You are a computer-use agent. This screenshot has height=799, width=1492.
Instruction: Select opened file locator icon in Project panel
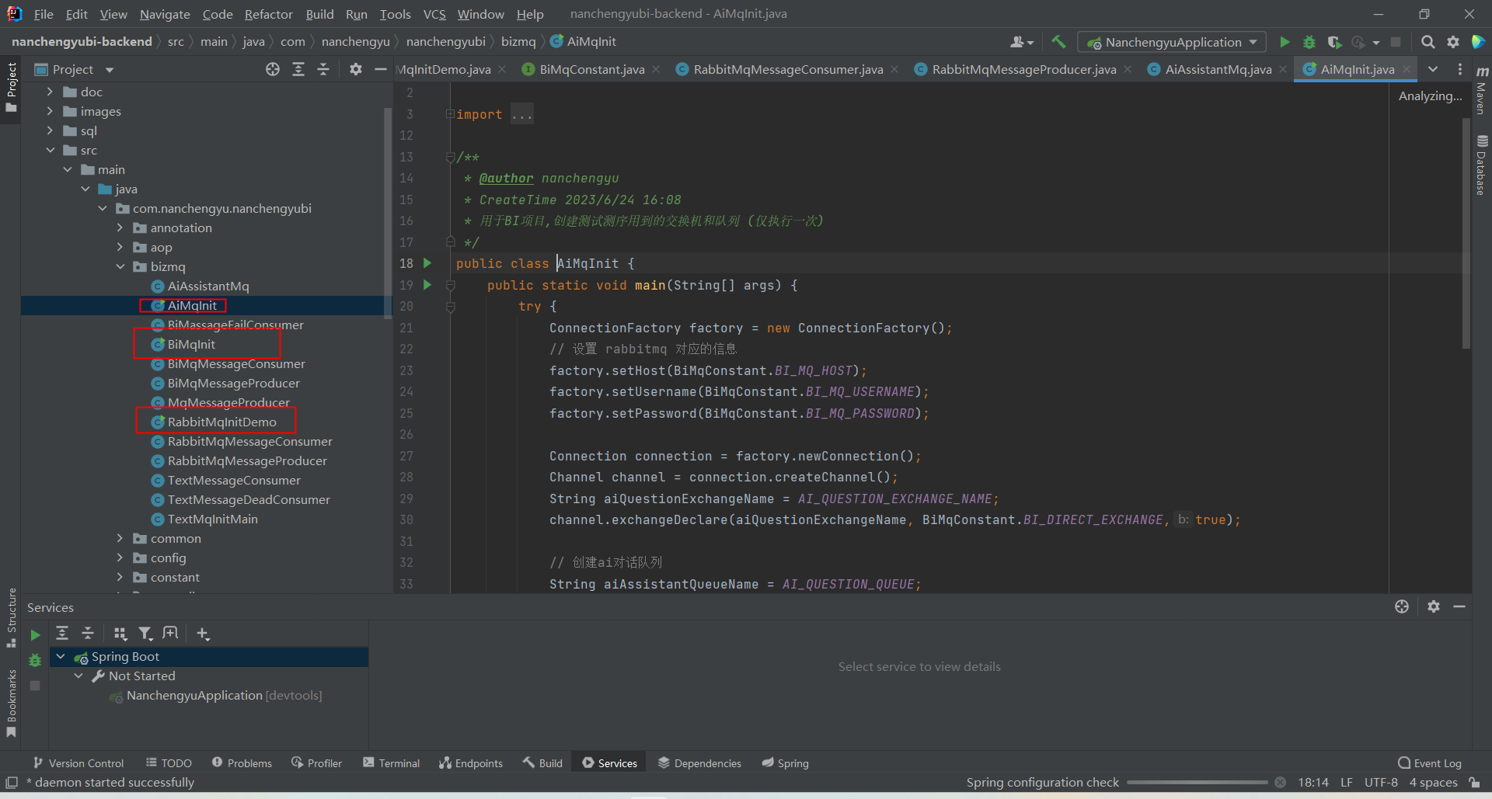[273, 69]
